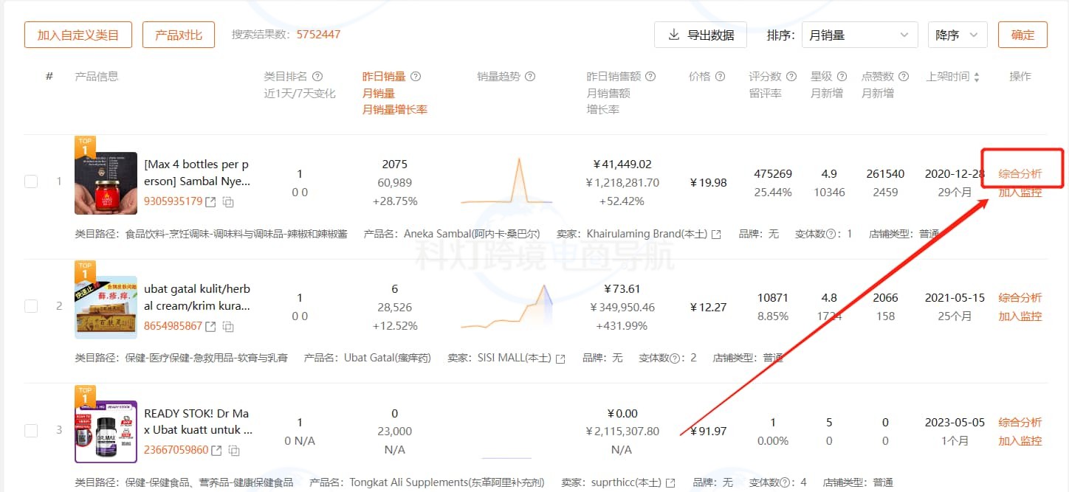Tick the checkbox for product row 1
Viewport: 1069px width, 492px height.
[x=31, y=181]
